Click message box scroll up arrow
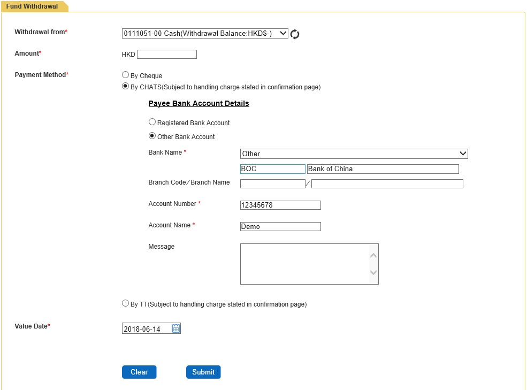Screen dimensions: 527x390 (373, 256)
